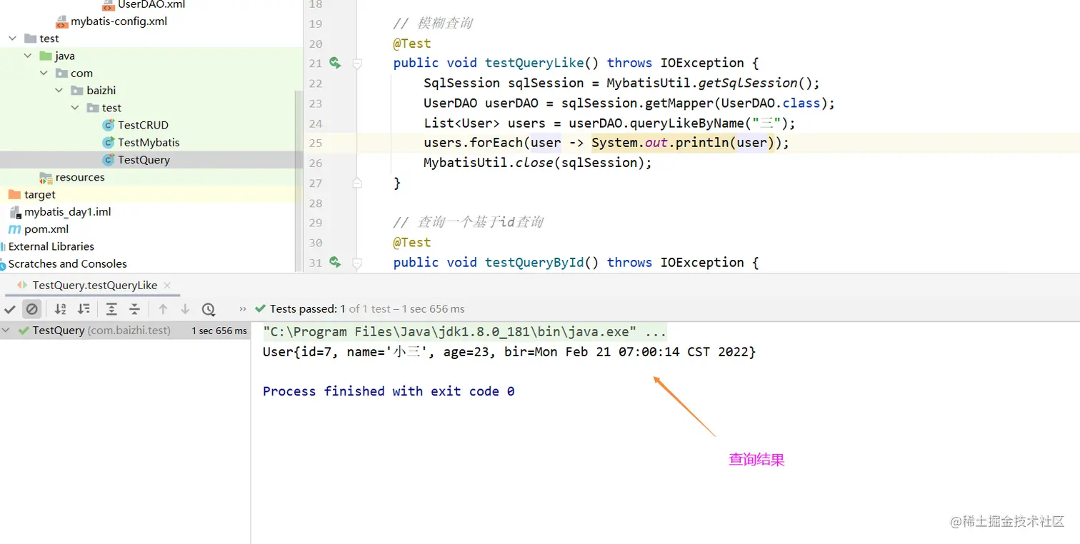Open the test history clock icon
Viewport: 1080px width, 544px height.
click(208, 309)
